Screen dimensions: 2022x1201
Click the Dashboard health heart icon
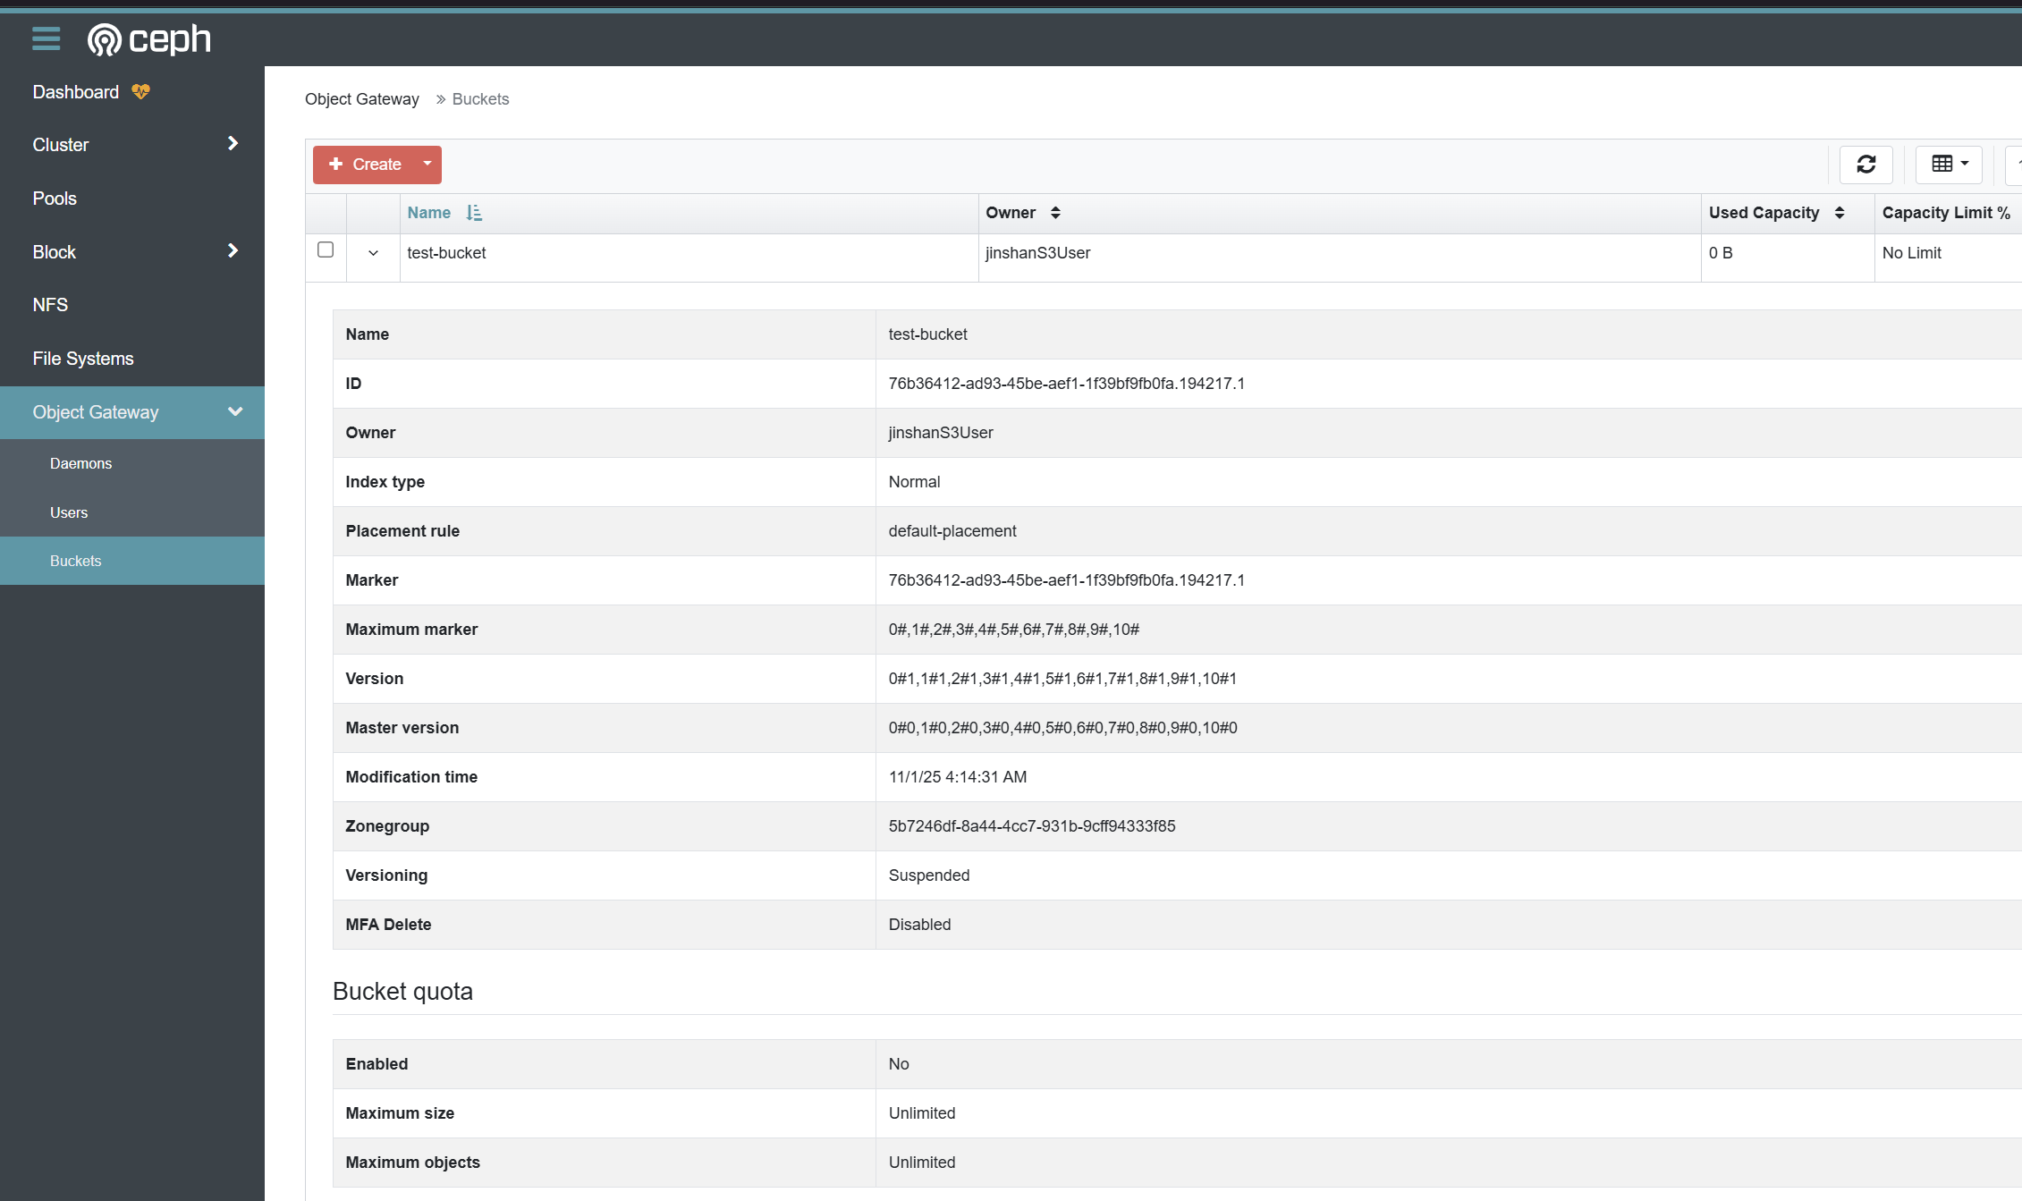click(x=140, y=91)
